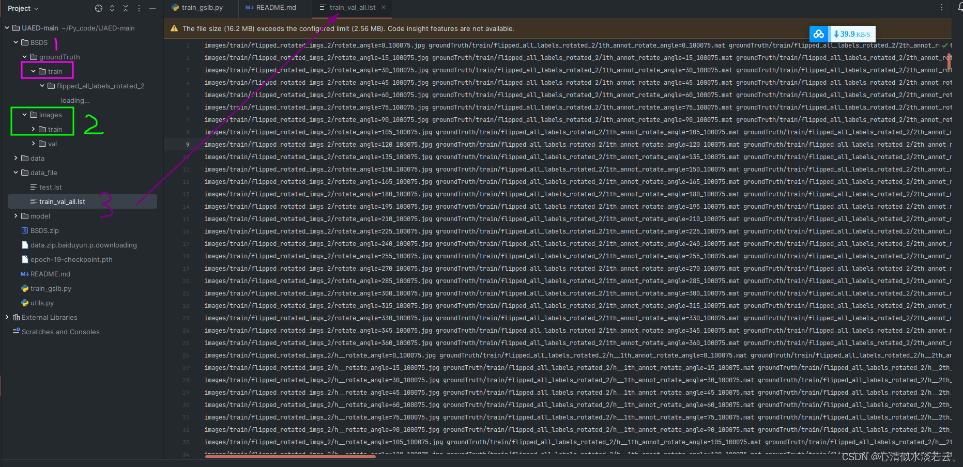The image size is (963, 467).
Task: Click the 39.9 KB/s download speed indicator
Action: click(852, 34)
